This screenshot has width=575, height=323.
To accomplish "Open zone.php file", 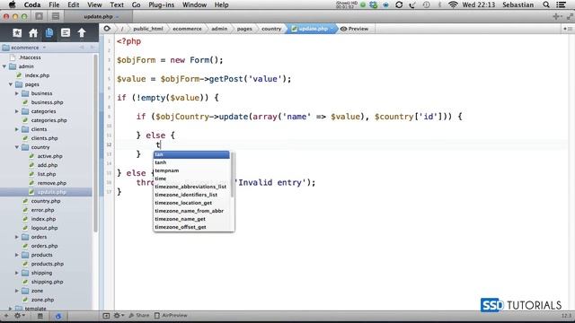I will [42, 300].
